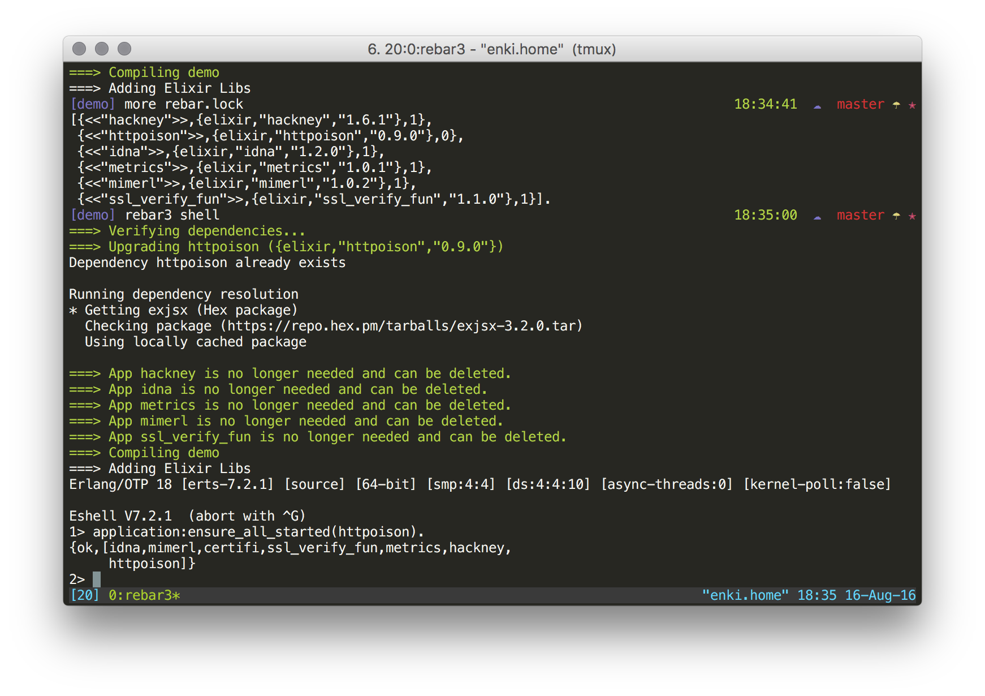985x696 pixels.
Task: Click the status bar hostname "enki.home"
Action: [x=745, y=595]
